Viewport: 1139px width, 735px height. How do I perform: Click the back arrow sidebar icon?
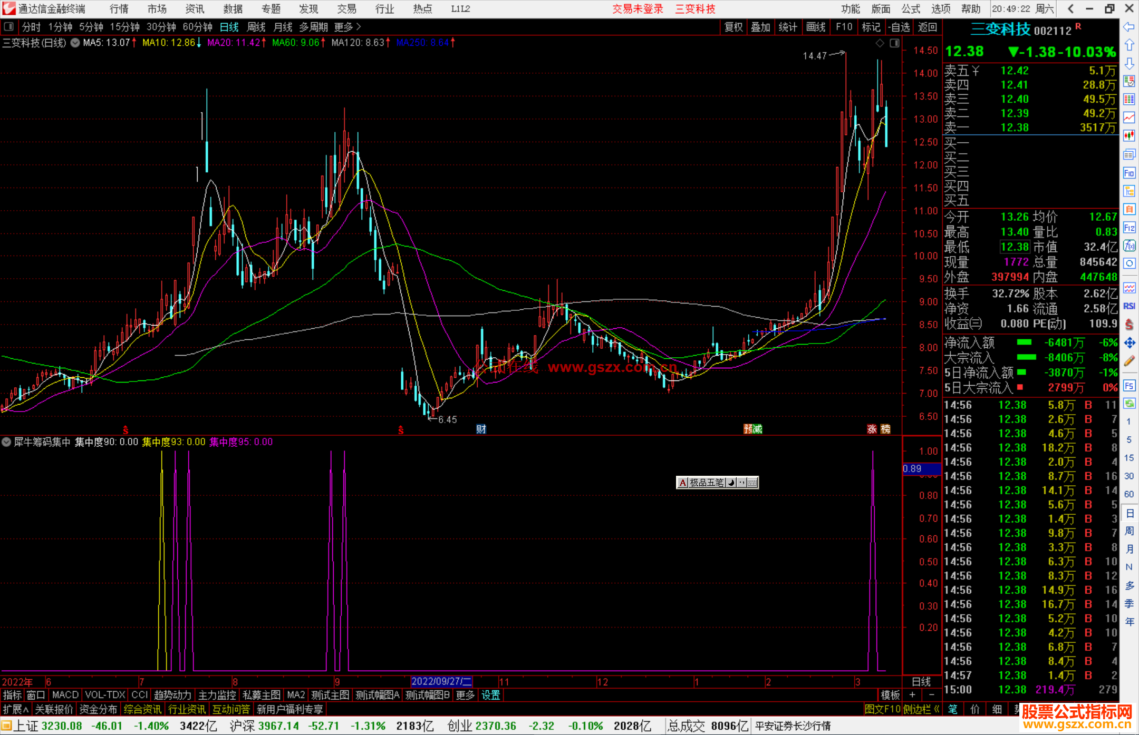point(1129,27)
